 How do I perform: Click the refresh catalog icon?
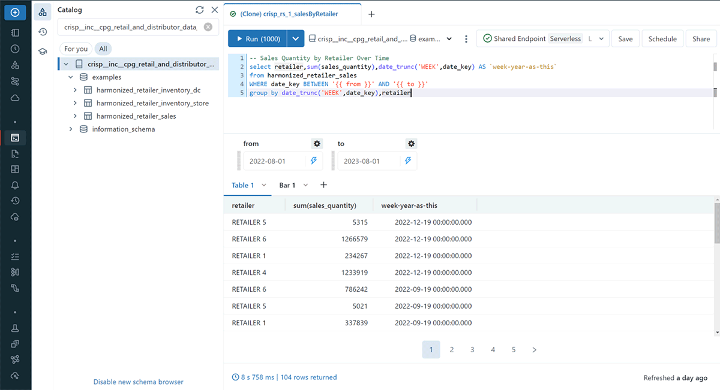pyautogui.click(x=200, y=10)
